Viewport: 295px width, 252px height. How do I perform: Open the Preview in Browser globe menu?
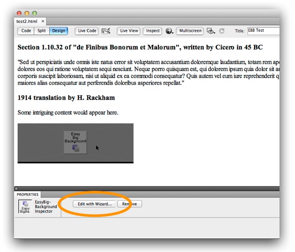coord(169,31)
